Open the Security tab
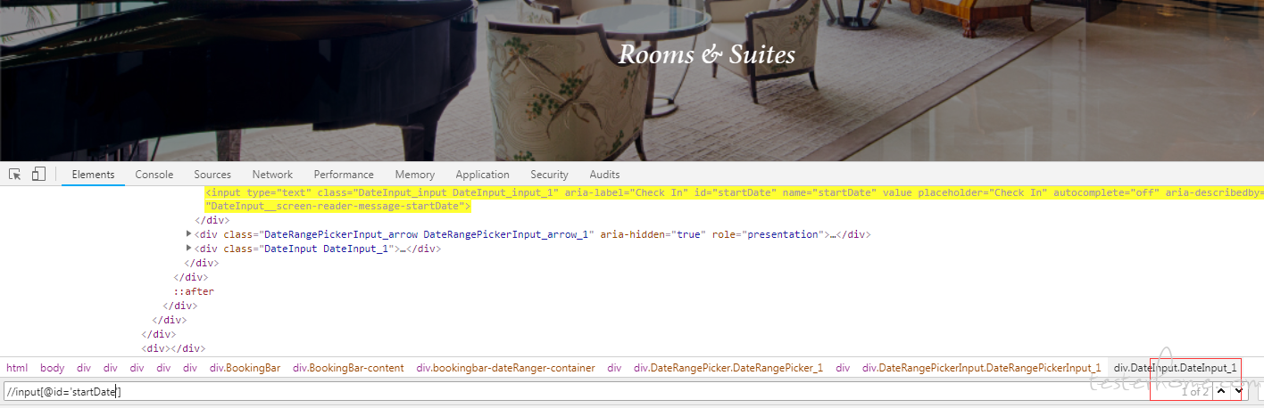This screenshot has width=1264, height=408. point(549,175)
